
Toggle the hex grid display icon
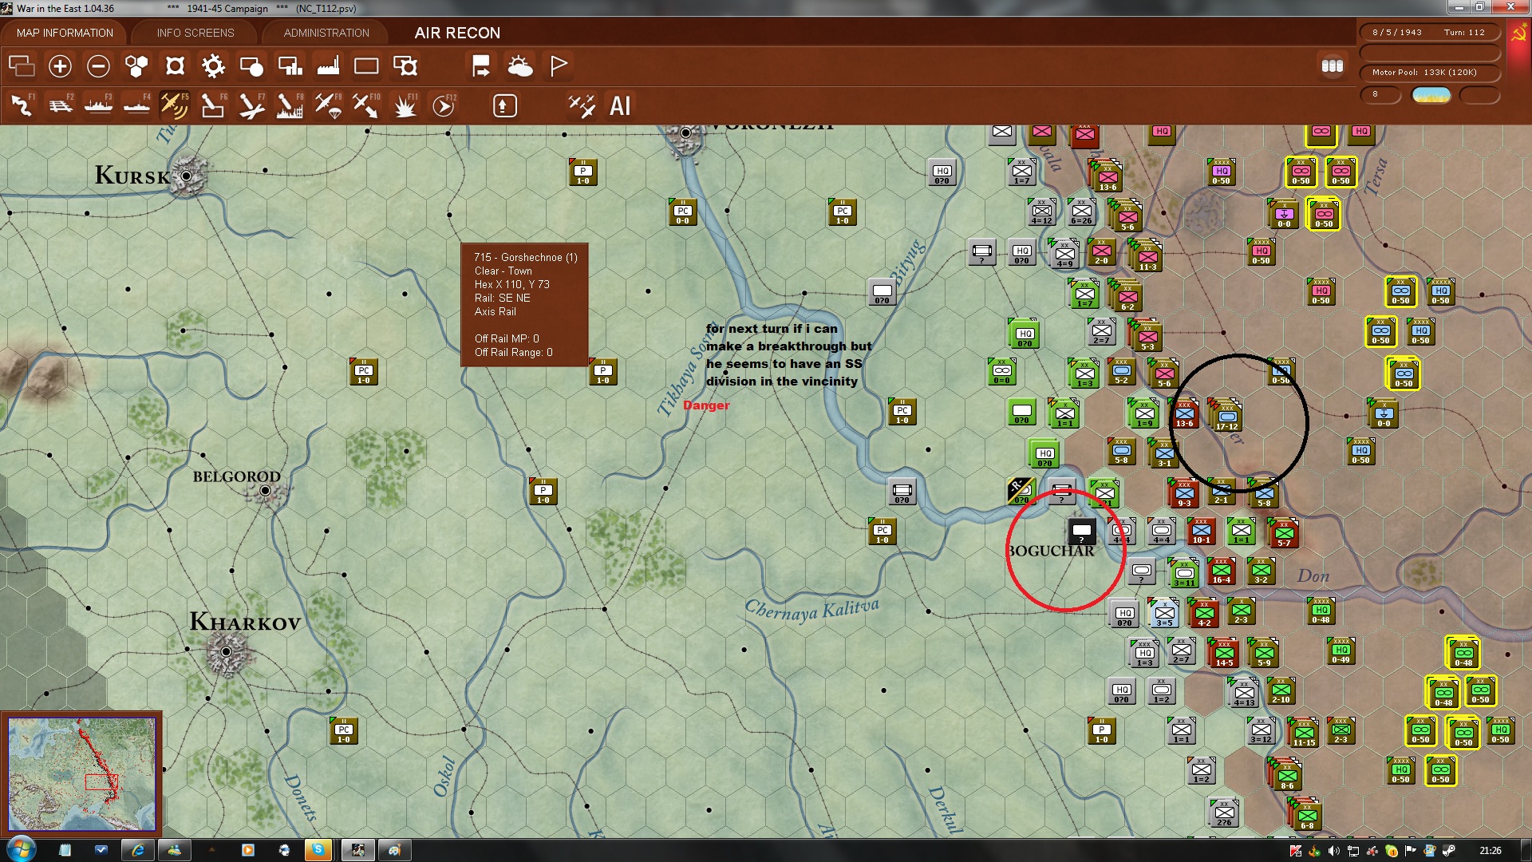136,66
